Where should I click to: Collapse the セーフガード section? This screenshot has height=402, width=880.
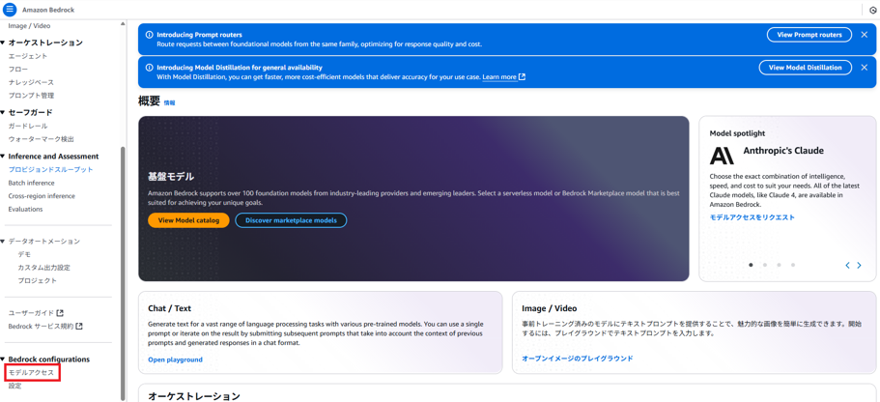tap(2, 112)
